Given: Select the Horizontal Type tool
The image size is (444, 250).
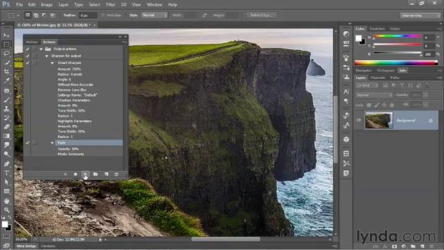Looking at the screenshot, I should (6, 173).
